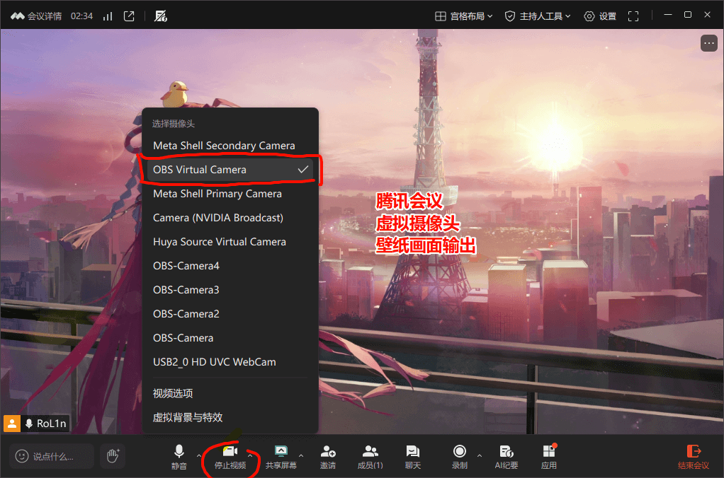Click the 说点什么 message input
724x478 pixels.
(52, 456)
